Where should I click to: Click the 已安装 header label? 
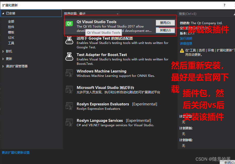point(11,13)
